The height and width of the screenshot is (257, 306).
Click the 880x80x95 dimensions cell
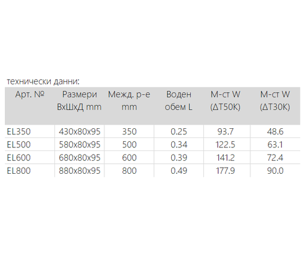80,171
